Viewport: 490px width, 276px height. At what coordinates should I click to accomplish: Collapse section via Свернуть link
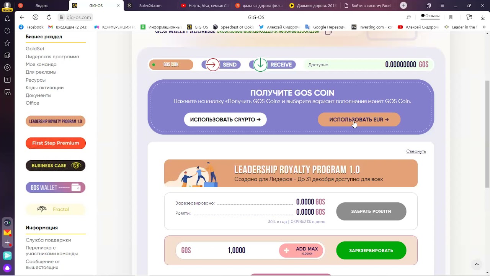[416, 151]
